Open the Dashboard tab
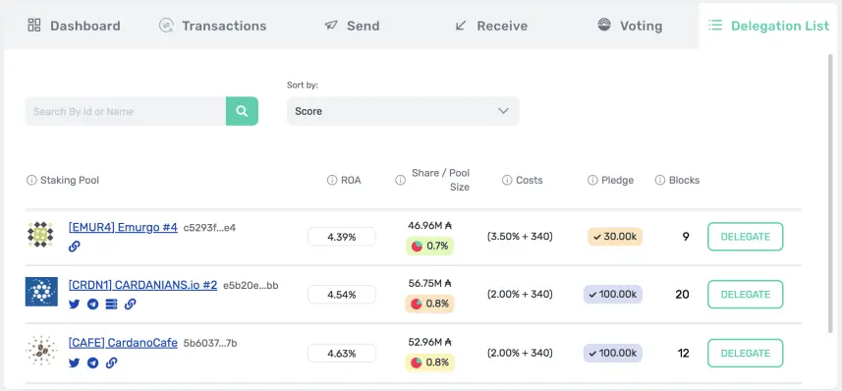This screenshot has height=391, width=842. click(x=74, y=26)
